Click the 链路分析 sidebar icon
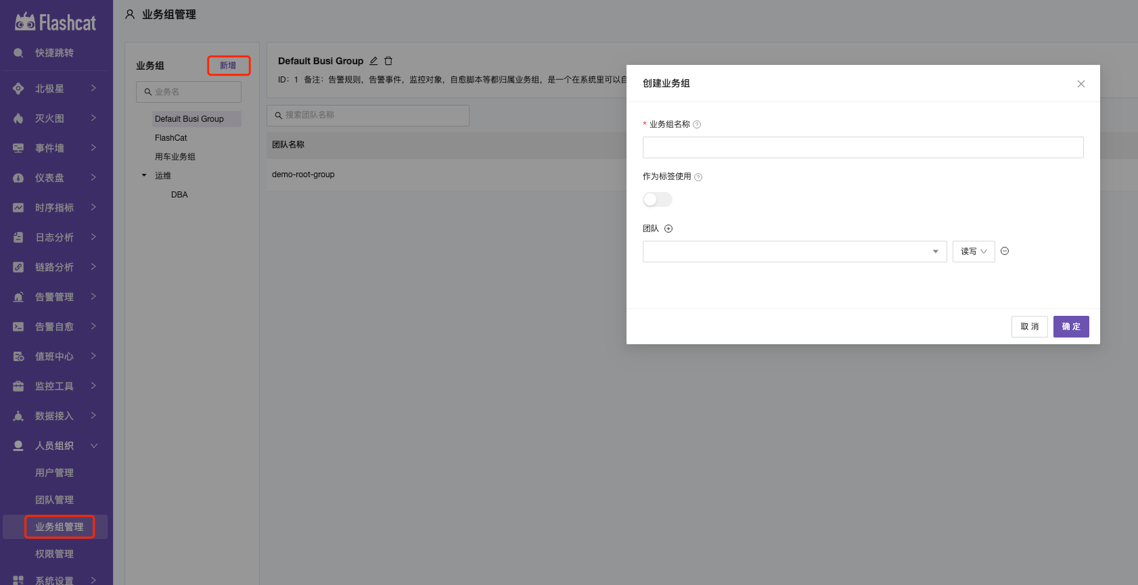This screenshot has width=1138, height=585. point(18,267)
